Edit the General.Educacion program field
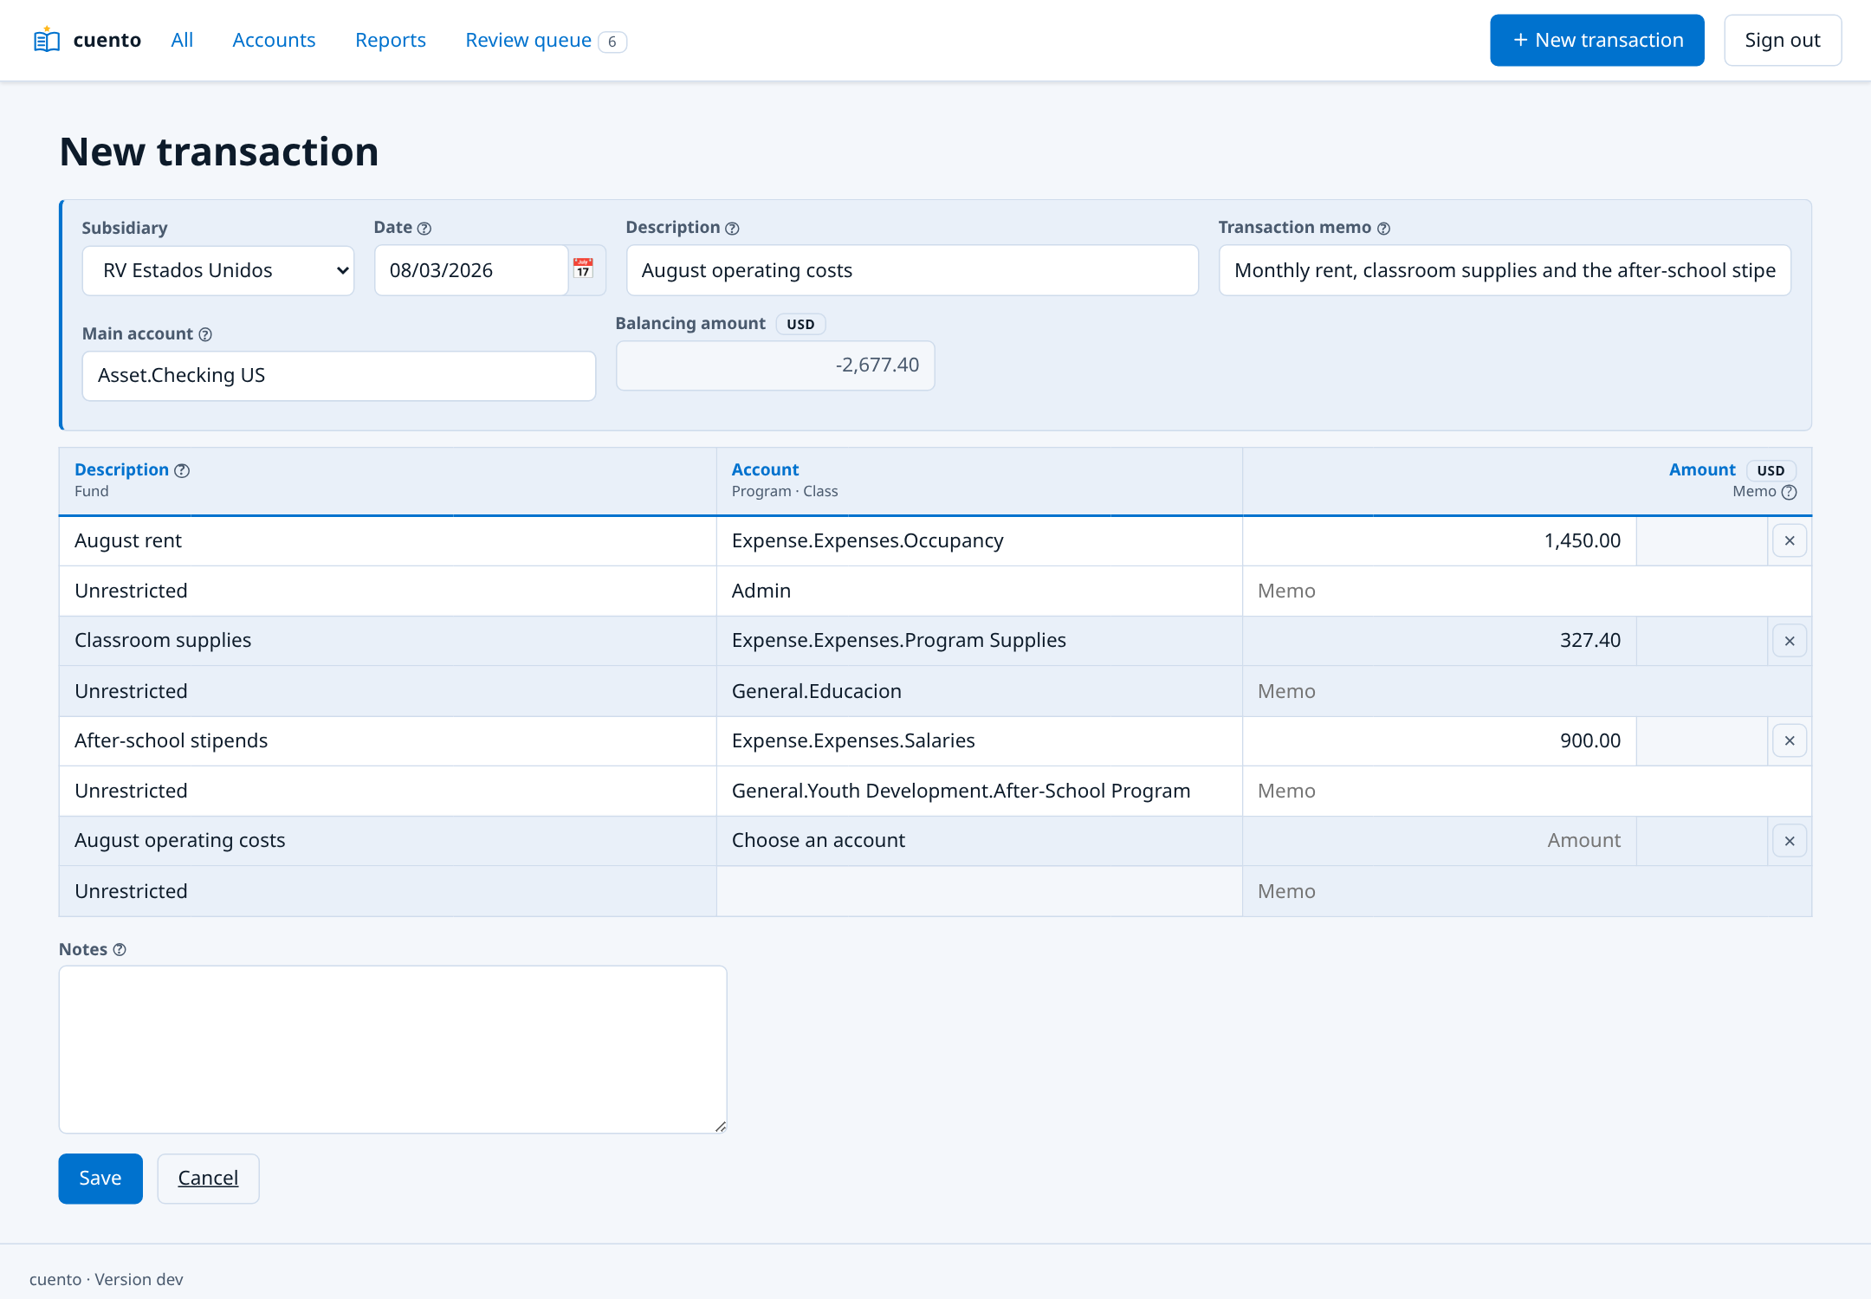The height and width of the screenshot is (1299, 1871). (x=980, y=691)
